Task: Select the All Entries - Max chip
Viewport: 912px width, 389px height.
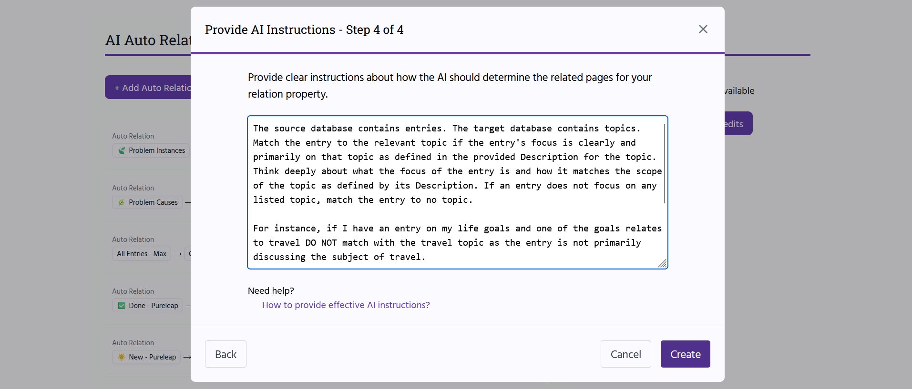Action: point(142,254)
